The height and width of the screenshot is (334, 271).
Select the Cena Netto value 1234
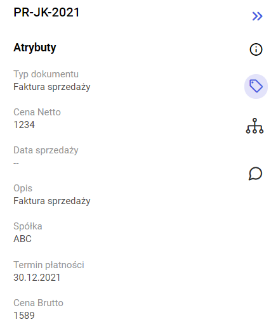point(24,125)
